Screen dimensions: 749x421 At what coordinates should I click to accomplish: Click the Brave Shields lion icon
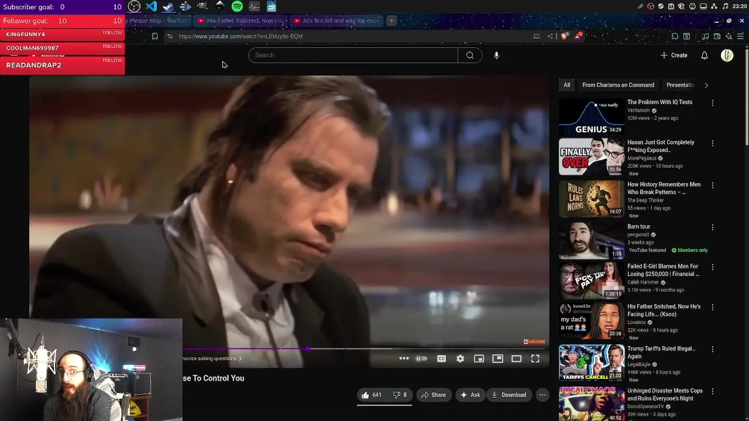[564, 36]
